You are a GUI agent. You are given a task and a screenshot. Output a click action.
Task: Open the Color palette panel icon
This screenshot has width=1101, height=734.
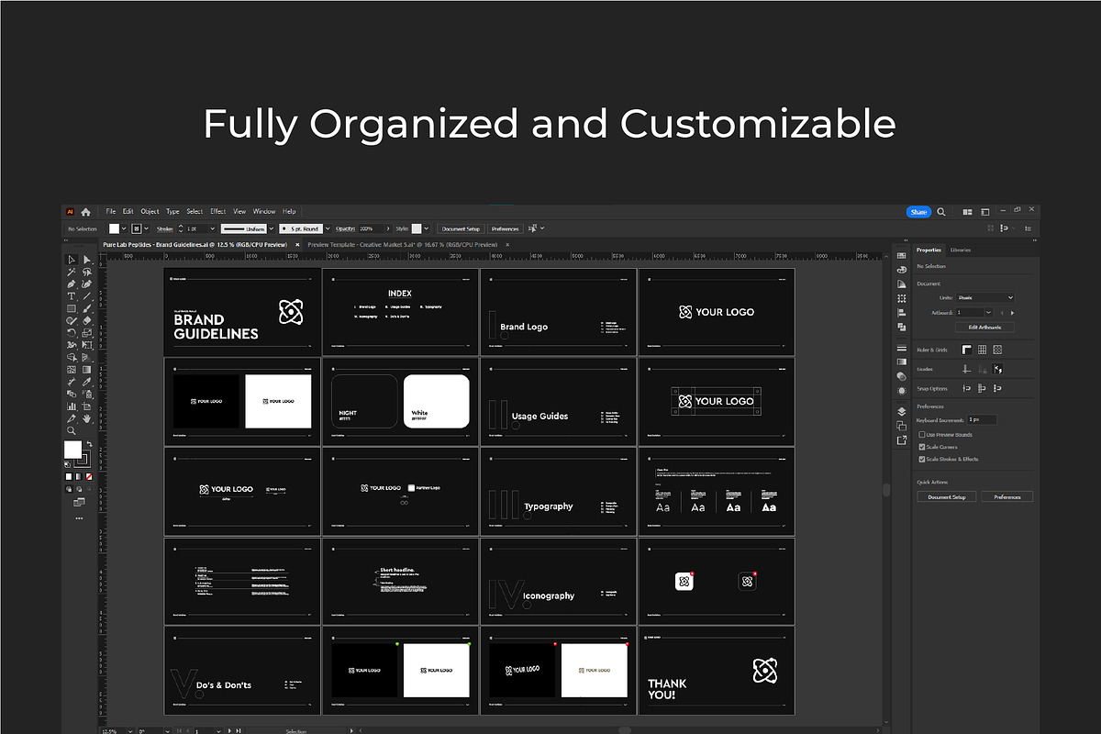tap(902, 270)
